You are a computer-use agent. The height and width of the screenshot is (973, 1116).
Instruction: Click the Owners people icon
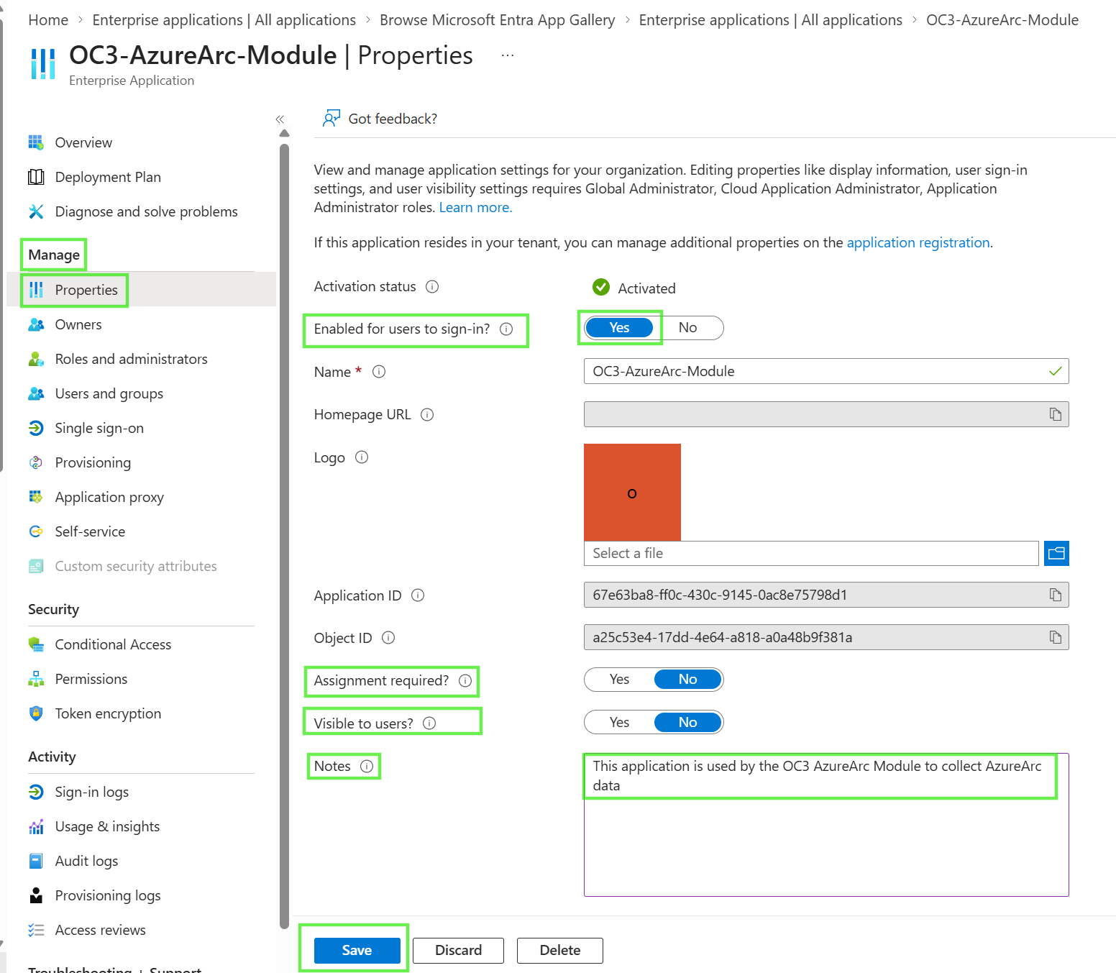36,324
